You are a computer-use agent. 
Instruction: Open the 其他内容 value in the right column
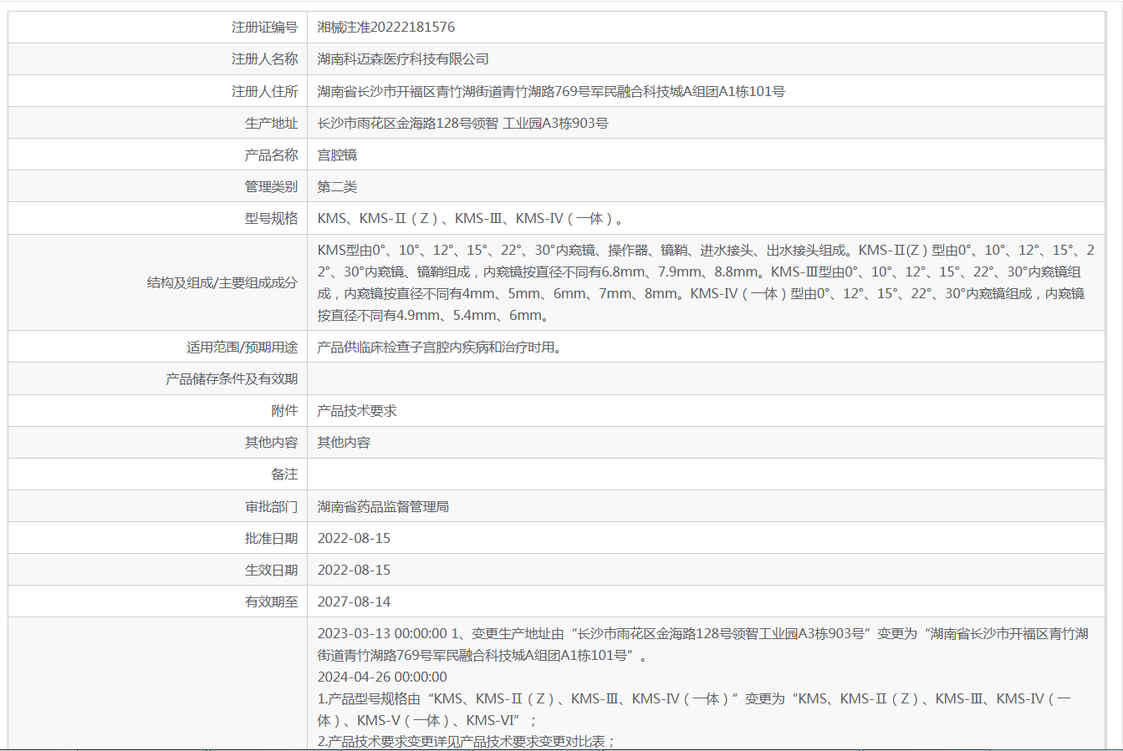point(344,442)
